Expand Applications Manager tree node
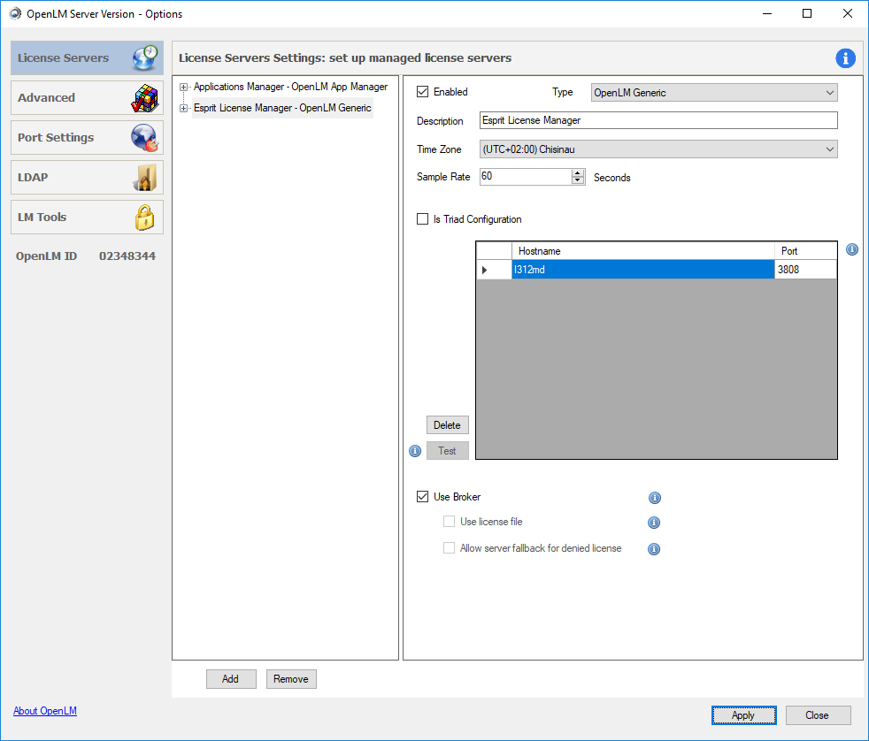This screenshot has width=869, height=741. pos(184,87)
